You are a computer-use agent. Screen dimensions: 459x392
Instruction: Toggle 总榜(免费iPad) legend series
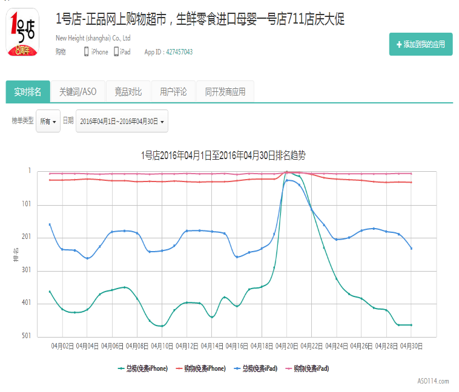pos(256,368)
